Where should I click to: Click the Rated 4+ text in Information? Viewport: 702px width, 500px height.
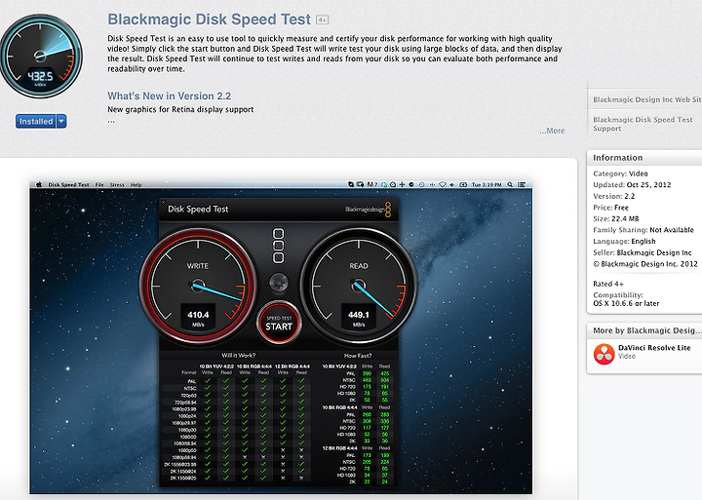608,284
